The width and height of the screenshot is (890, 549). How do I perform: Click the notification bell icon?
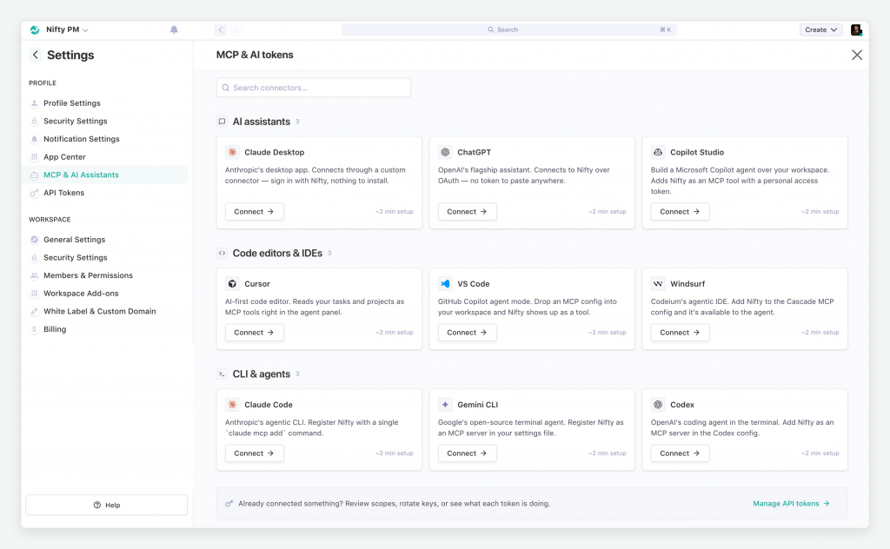pyautogui.click(x=174, y=30)
